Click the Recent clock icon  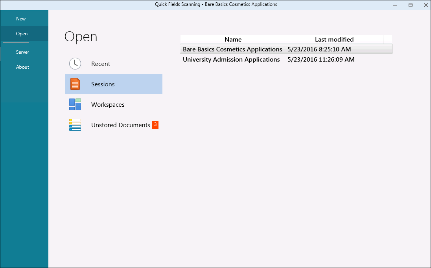(x=75, y=64)
